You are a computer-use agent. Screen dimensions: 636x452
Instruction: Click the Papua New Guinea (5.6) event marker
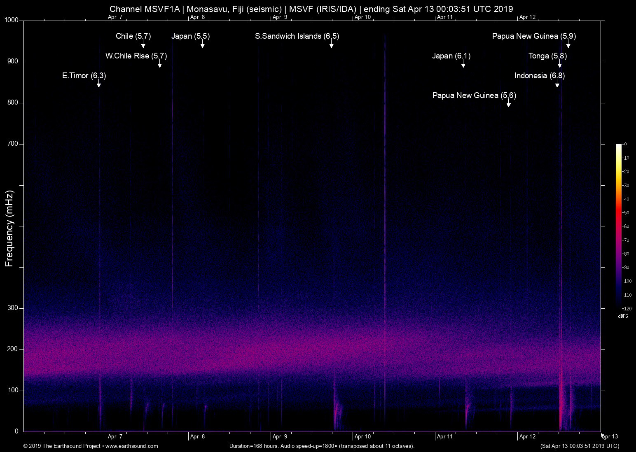point(509,104)
